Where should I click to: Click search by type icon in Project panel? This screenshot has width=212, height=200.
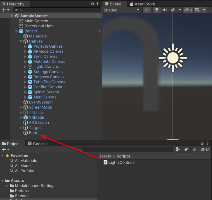pos(178,150)
